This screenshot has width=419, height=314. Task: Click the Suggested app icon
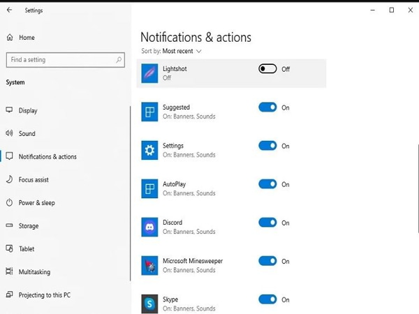tap(149, 112)
